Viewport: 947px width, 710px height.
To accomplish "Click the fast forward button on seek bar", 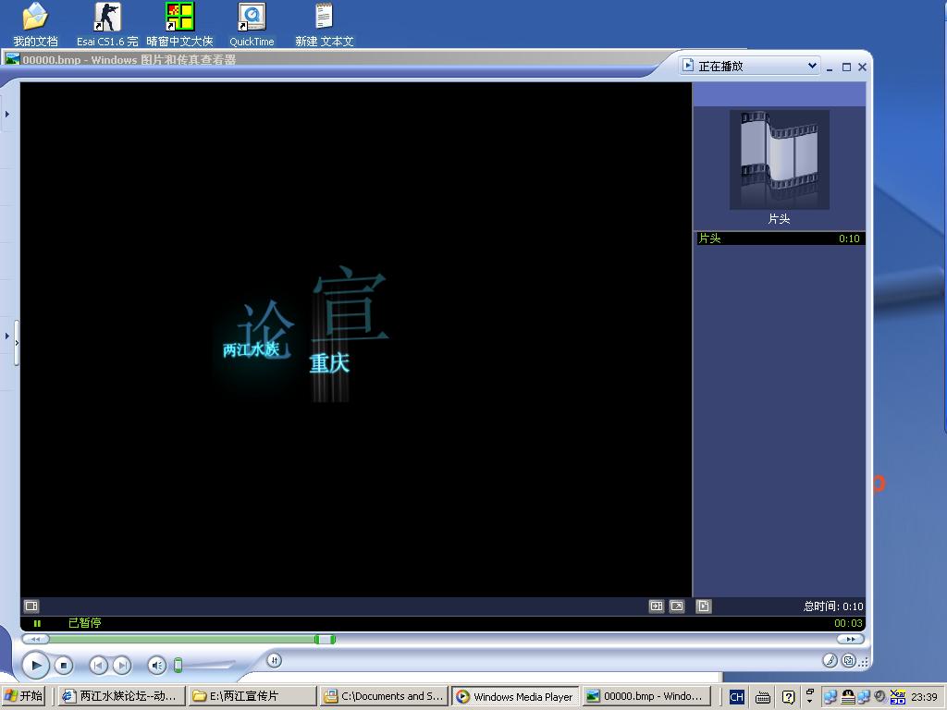I will pyautogui.click(x=849, y=639).
